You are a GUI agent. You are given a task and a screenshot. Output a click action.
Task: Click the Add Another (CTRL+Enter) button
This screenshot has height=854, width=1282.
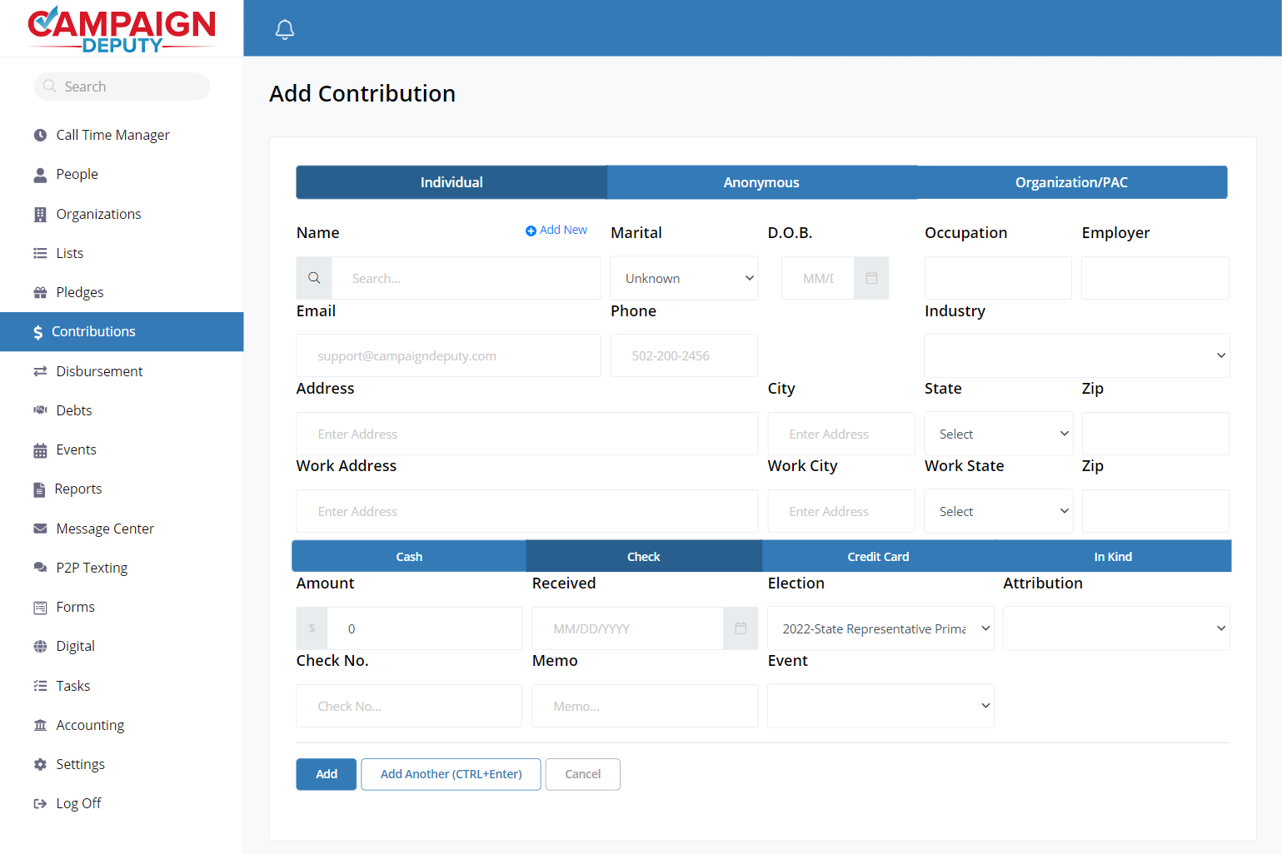[451, 774]
